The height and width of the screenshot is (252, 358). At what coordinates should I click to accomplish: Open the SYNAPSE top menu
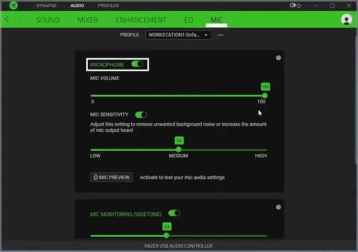pos(46,5)
